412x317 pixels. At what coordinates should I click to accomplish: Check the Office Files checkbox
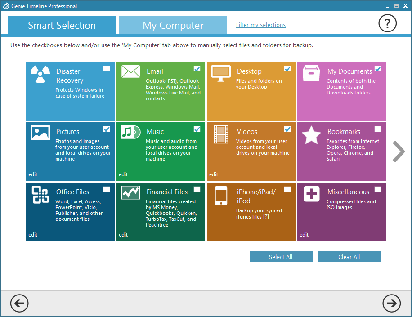tap(107, 189)
